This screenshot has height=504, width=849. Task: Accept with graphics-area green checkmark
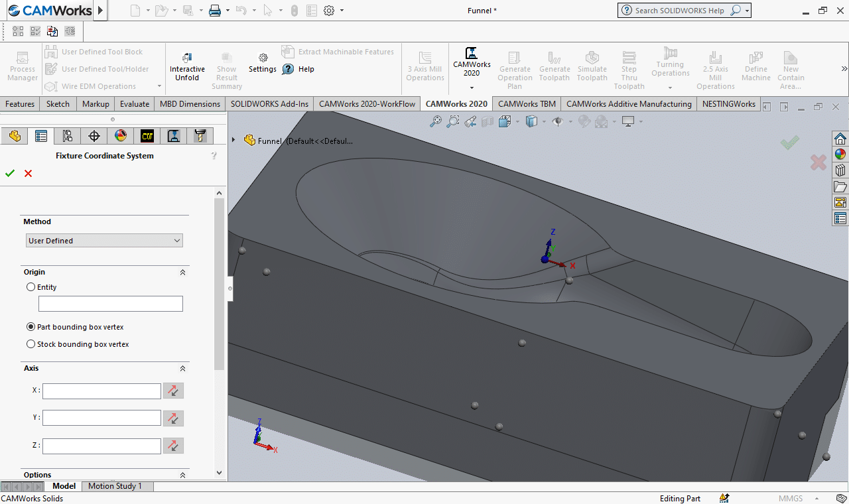coord(790,142)
